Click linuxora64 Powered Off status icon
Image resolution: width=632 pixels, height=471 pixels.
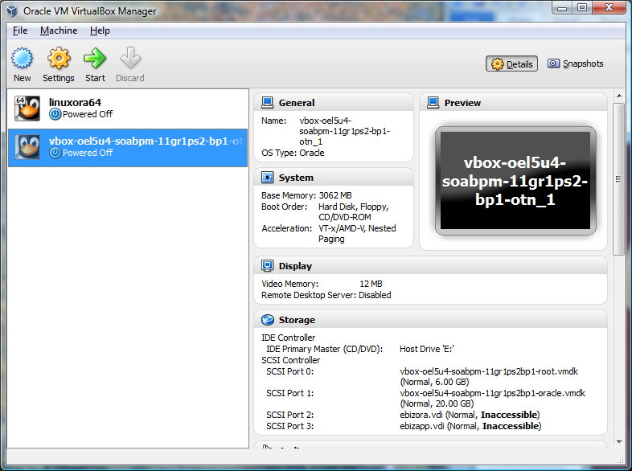(x=55, y=114)
